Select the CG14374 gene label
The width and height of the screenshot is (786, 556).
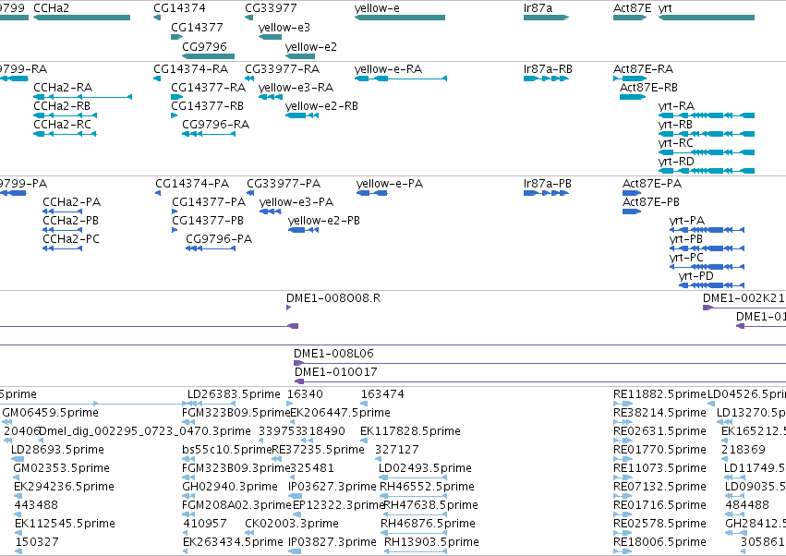point(179,8)
